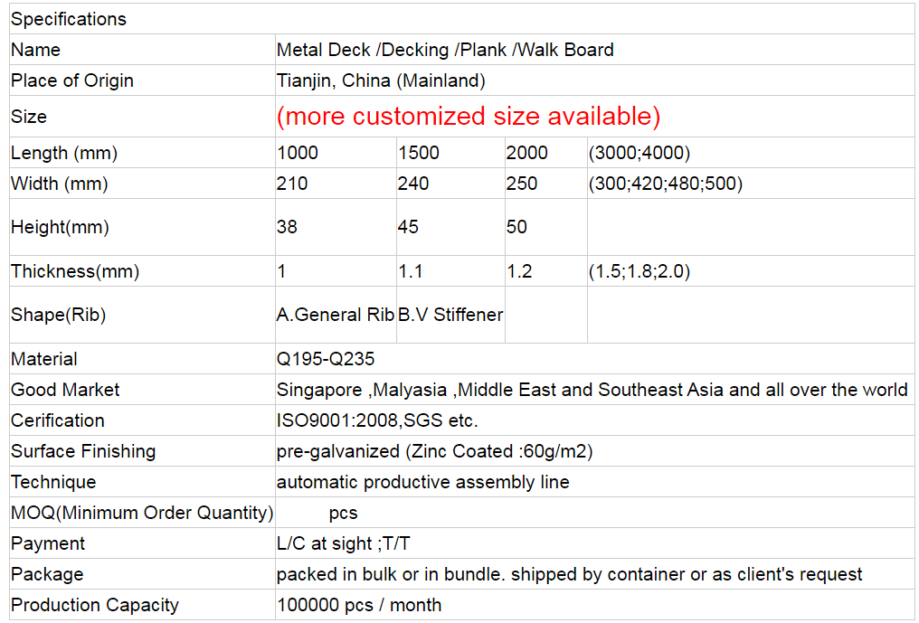Viewport: 919px width, 623px height.
Task: Select the 50 height value
Action: [x=516, y=227]
